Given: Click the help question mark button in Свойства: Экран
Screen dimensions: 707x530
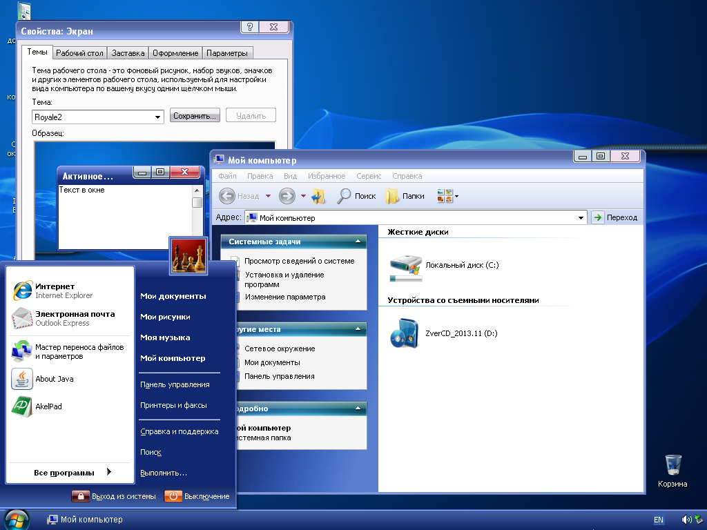Looking at the screenshot, I should coord(250,27).
